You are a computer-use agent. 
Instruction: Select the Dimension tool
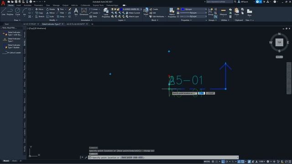[84, 12]
